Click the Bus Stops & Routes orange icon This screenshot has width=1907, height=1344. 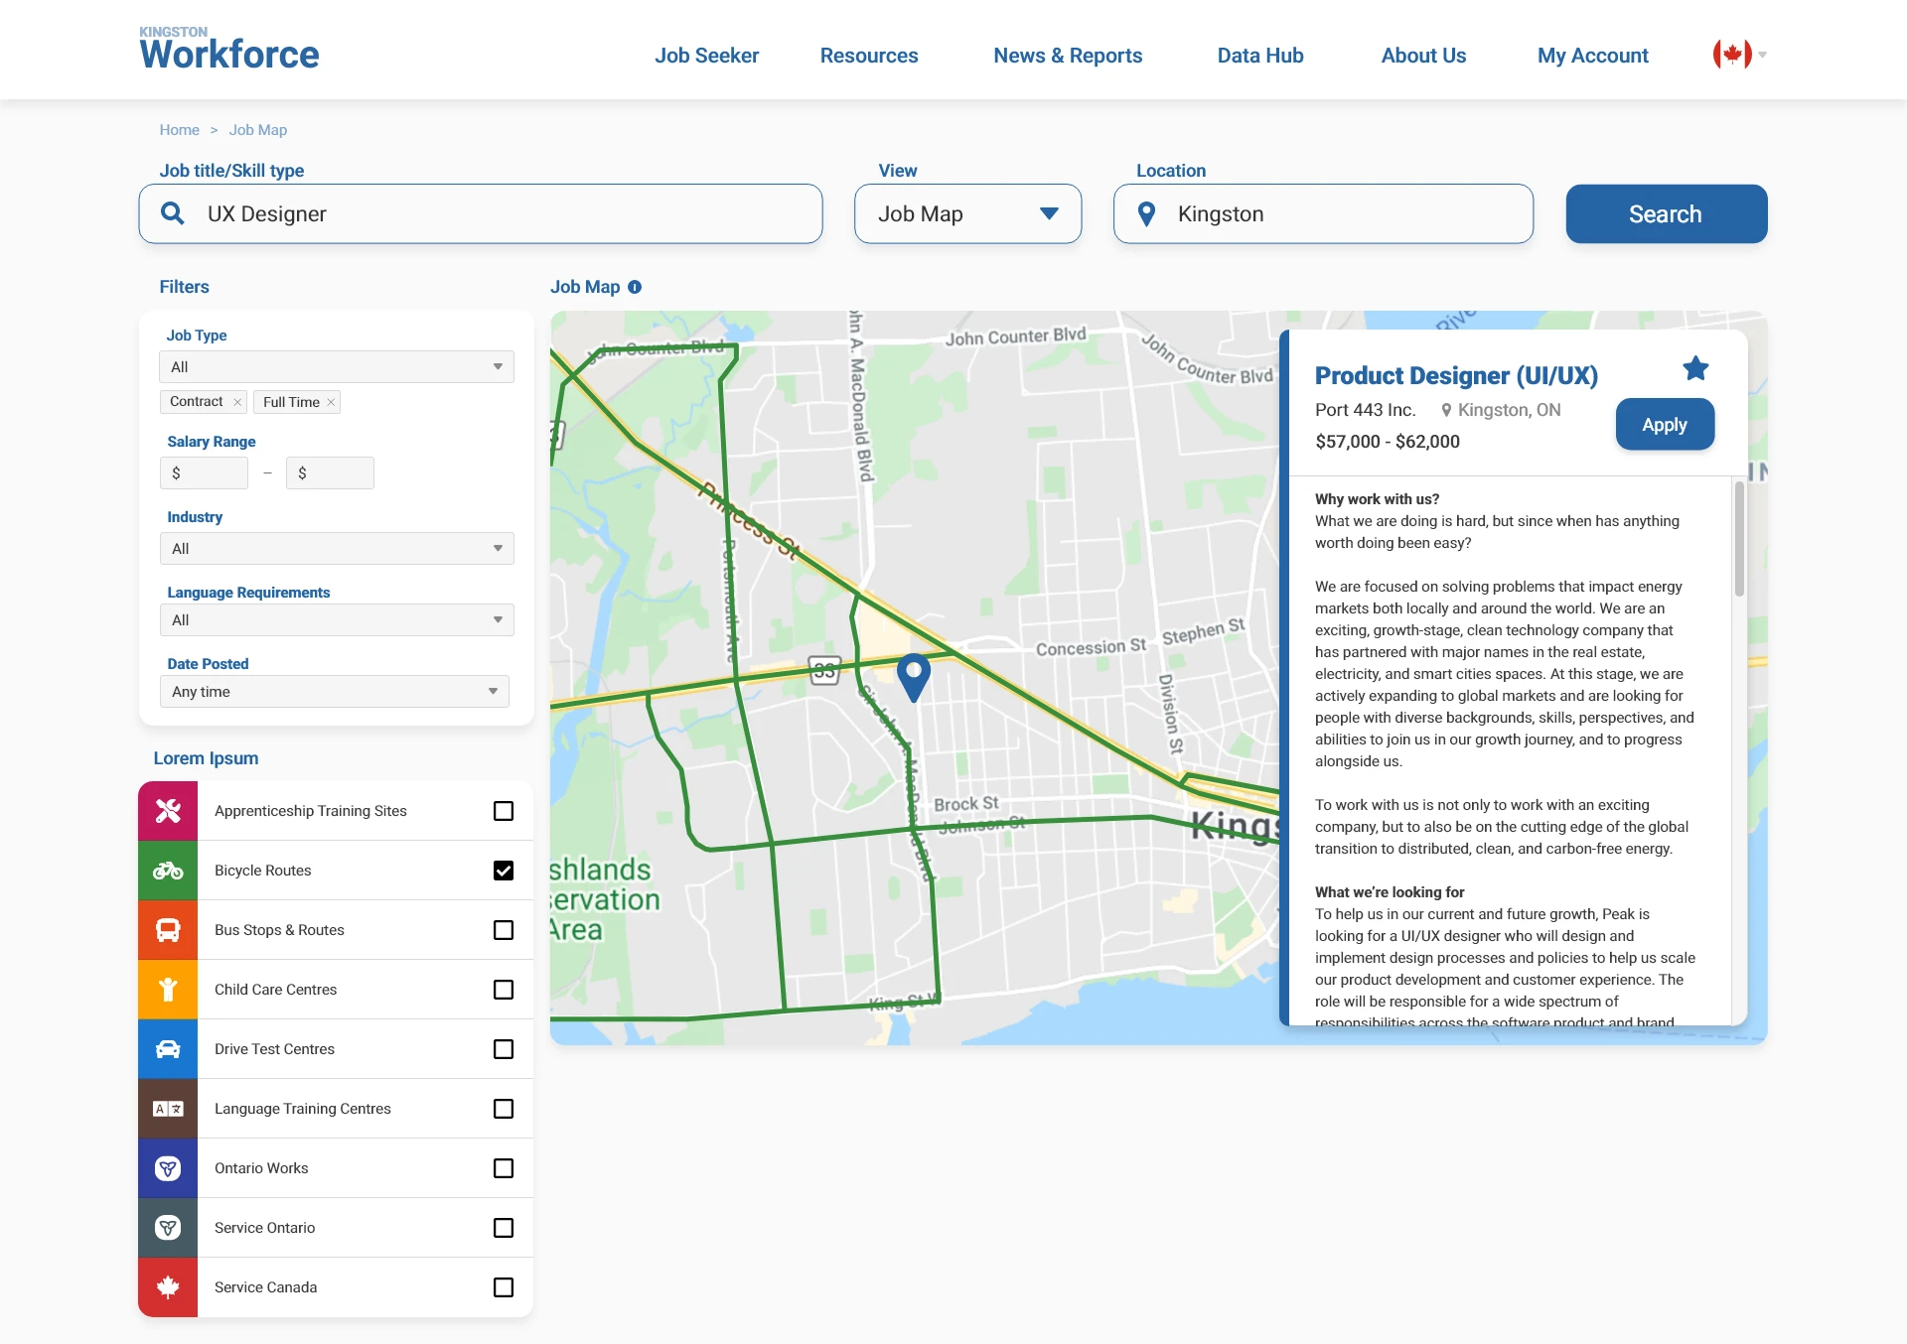(168, 930)
